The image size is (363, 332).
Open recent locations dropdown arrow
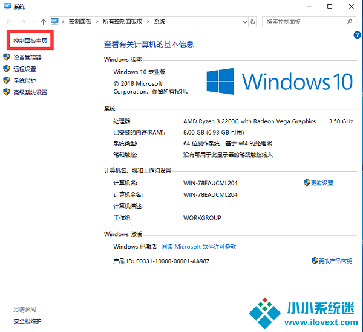[34, 22]
